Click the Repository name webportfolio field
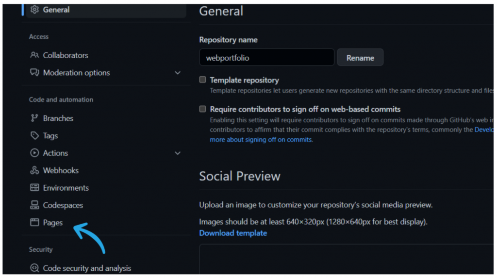 [x=266, y=57]
